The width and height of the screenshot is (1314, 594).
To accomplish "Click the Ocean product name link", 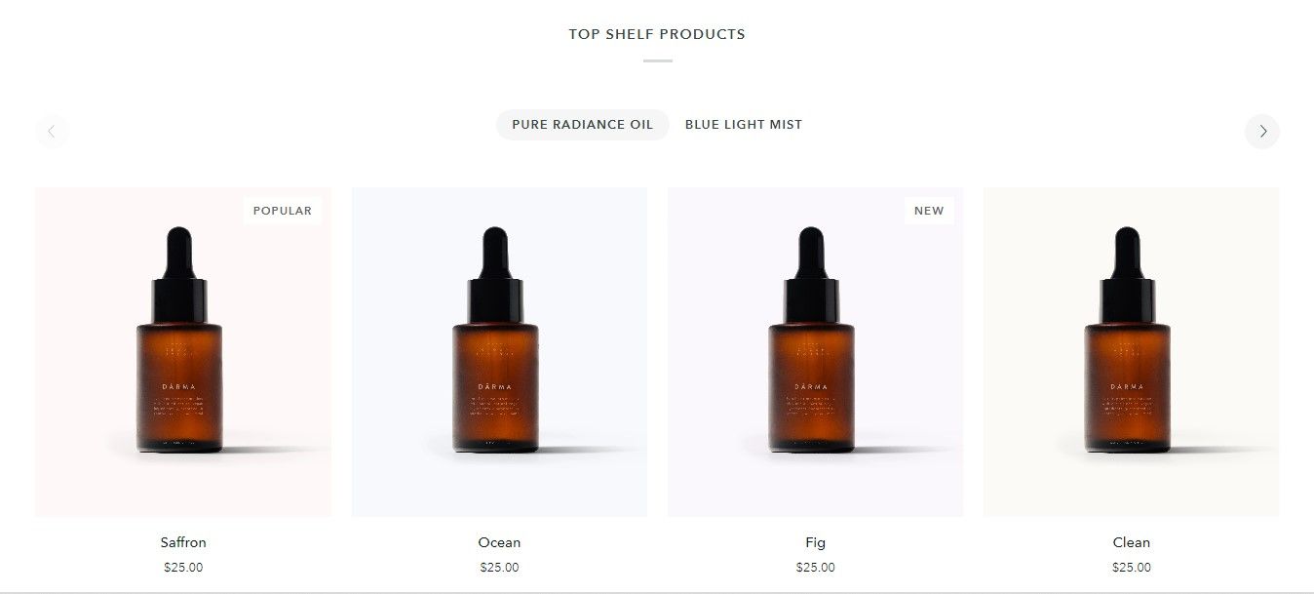I will point(499,542).
